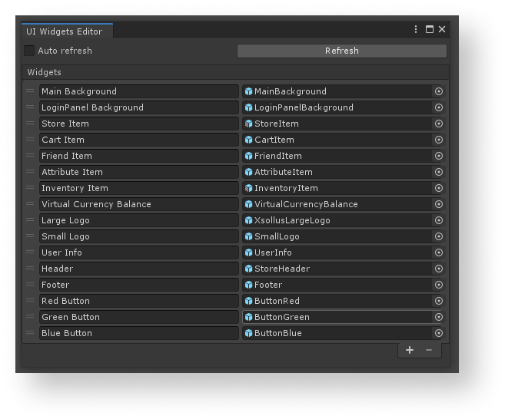This screenshot has height=419, width=505.
Task: Click prefab icon next to InventoryItem
Action: point(249,188)
